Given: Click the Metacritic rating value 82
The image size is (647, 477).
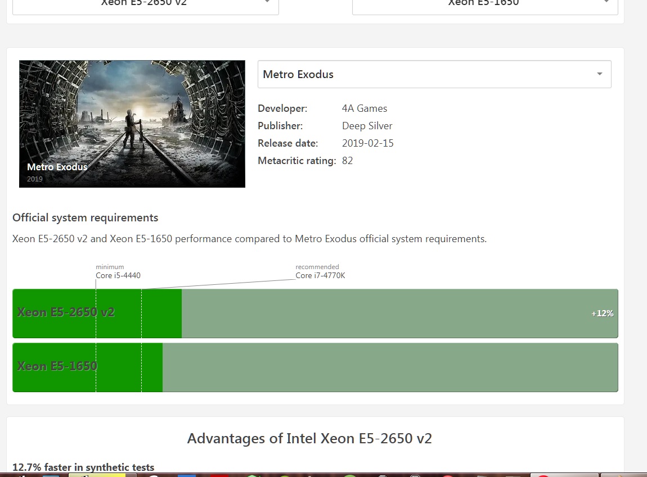Looking at the screenshot, I should click(x=348, y=161).
